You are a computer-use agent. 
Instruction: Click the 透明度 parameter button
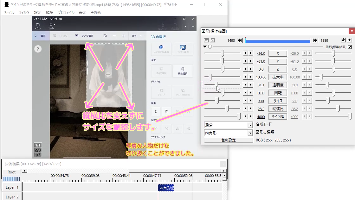pyautogui.click(x=278, y=85)
